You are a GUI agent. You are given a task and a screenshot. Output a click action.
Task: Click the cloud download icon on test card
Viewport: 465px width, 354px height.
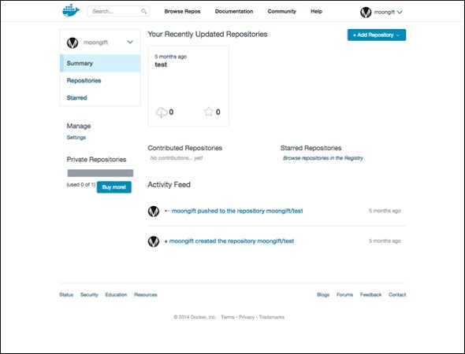click(x=162, y=112)
